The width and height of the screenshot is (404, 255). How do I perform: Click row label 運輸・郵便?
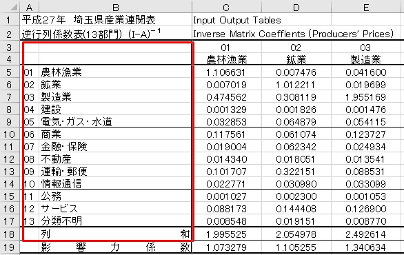tap(64, 172)
